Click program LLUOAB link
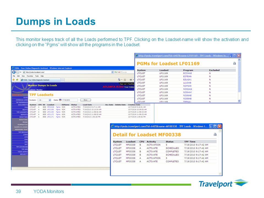 tap(187, 83)
